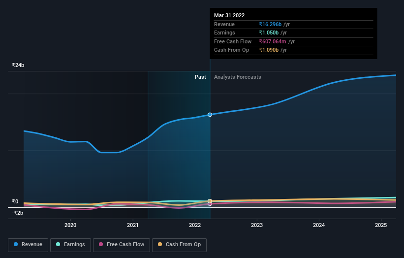This screenshot has width=404, height=258.
Task: Select the 2024 label on the x-axis
Action: (x=319, y=226)
